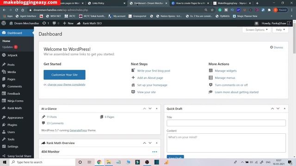Collapse the Quick Draft widget
The width and height of the screenshot is (296, 166).
coord(285,109)
